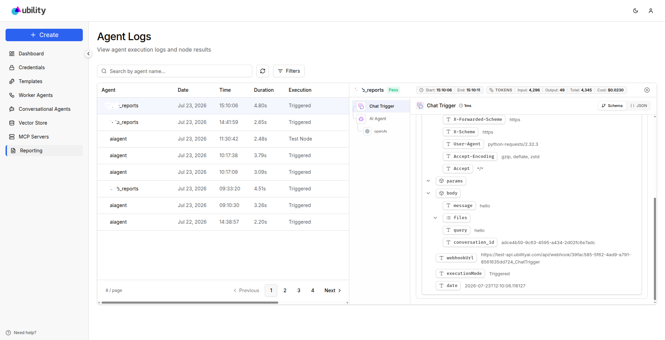Image resolution: width=665 pixels, height=340 pixels.
Task: Open the Filters button
Action: 289,71
